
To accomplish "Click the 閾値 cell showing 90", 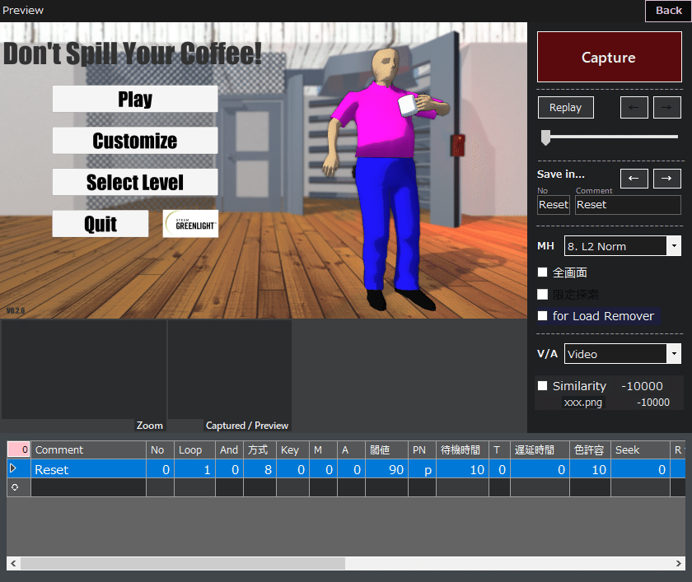I will pos(386,469).
